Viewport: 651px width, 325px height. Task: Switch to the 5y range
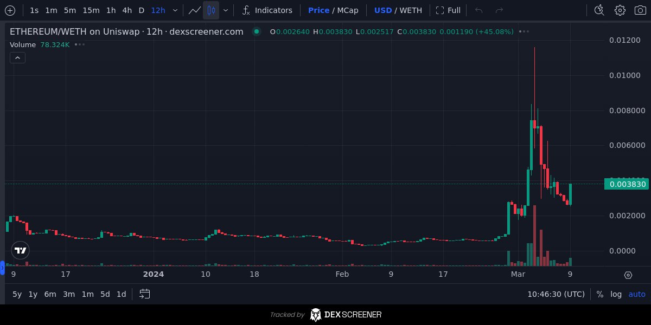16,294
